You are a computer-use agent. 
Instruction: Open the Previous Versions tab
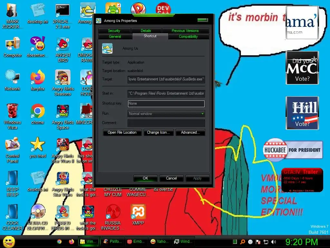[185, 31]
